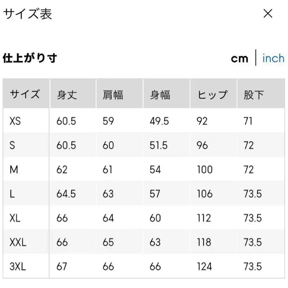Select the 3XL size row label
The width and height of the screenshot is (288, 288).
(x=19, y=267)
